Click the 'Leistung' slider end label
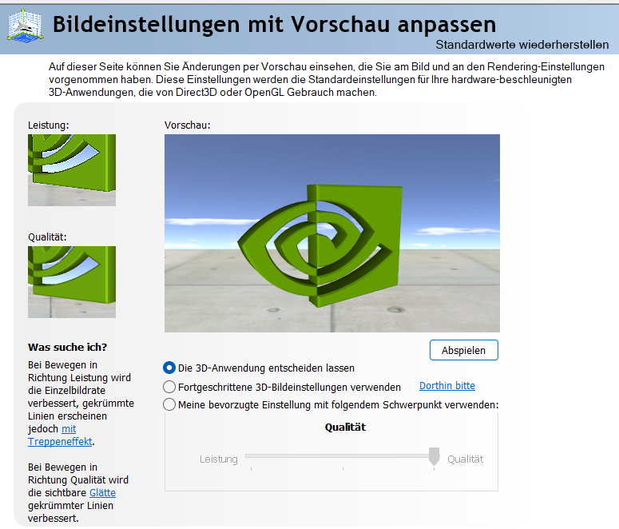The image size is (619, 529). click(x=219, y=459)
